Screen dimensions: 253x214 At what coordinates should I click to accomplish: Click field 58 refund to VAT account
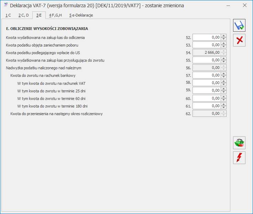click(206, 83)
